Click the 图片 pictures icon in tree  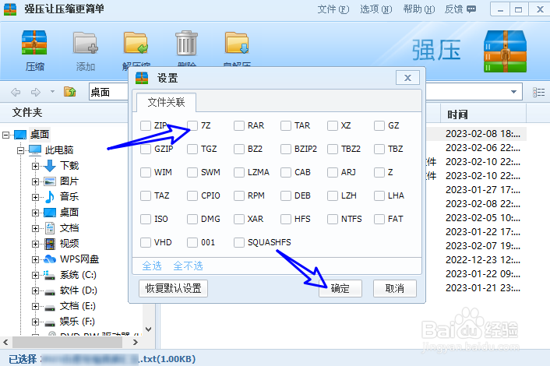tap(50, 181)
